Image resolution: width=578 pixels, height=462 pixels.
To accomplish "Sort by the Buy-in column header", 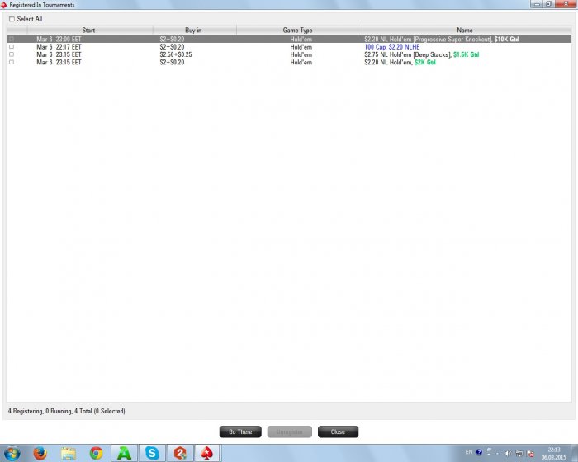I will tap(193, 31).
